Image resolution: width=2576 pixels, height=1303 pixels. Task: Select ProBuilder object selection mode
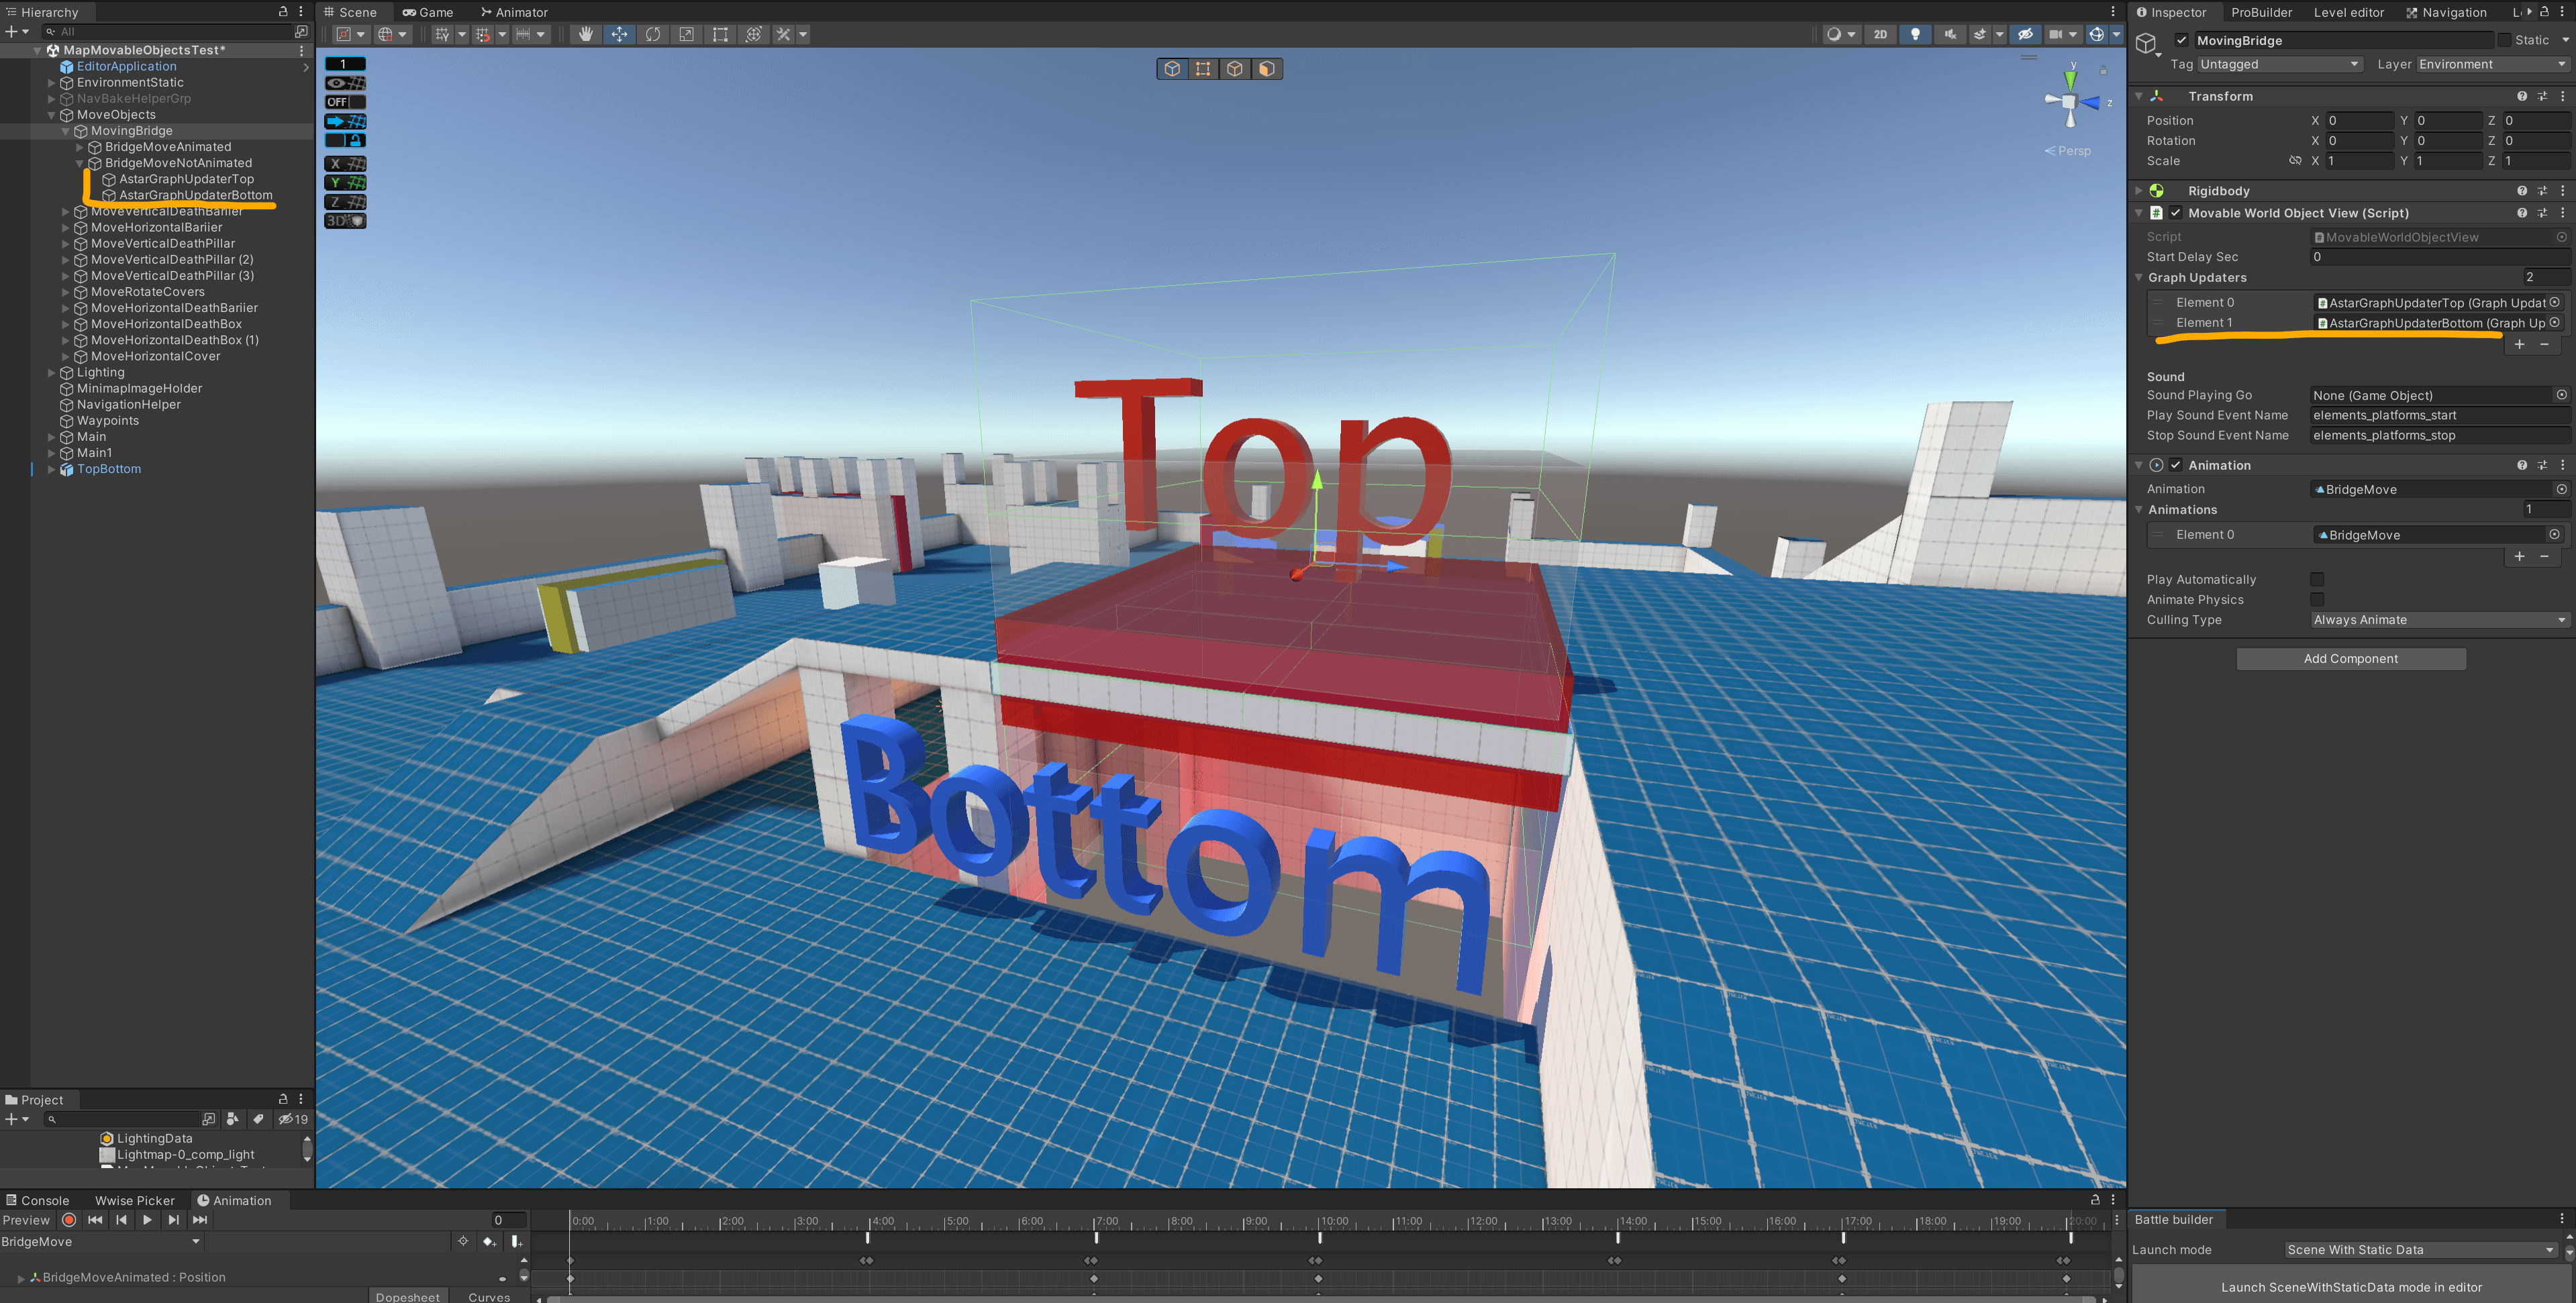click(x=1172, y=69)
